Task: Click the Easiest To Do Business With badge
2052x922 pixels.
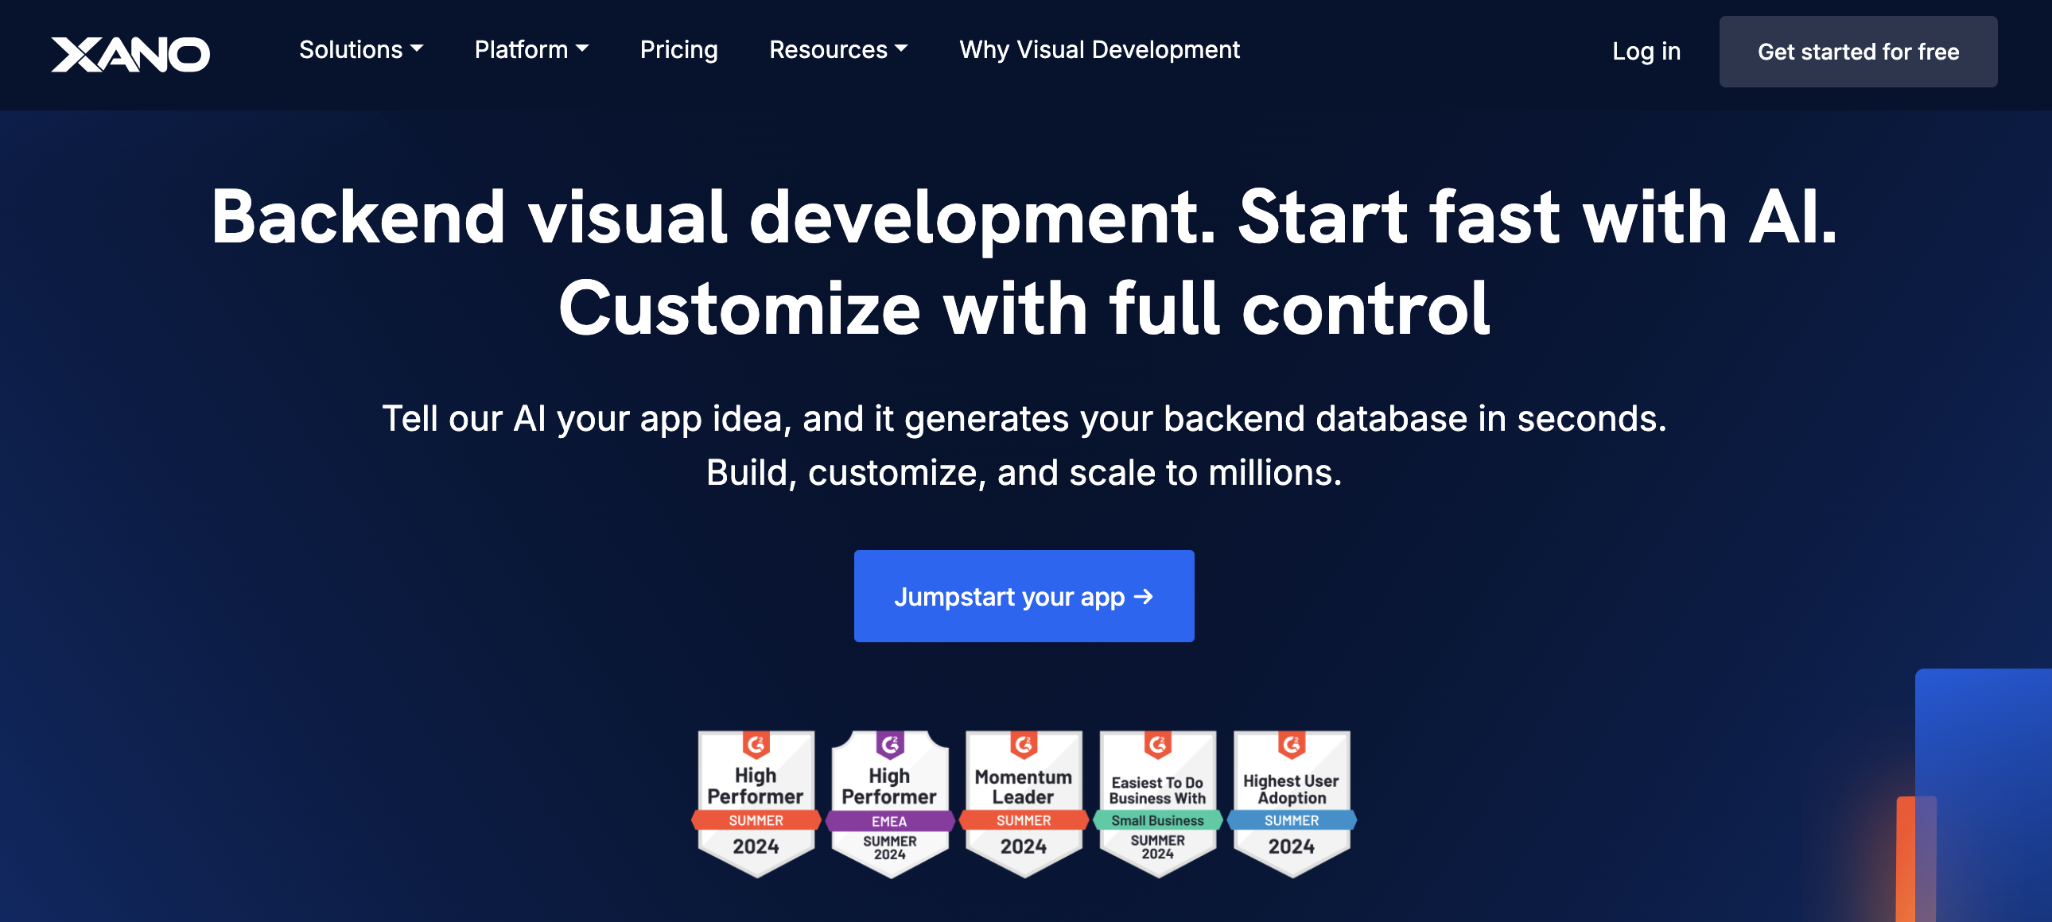Action: pos(1157,804)
